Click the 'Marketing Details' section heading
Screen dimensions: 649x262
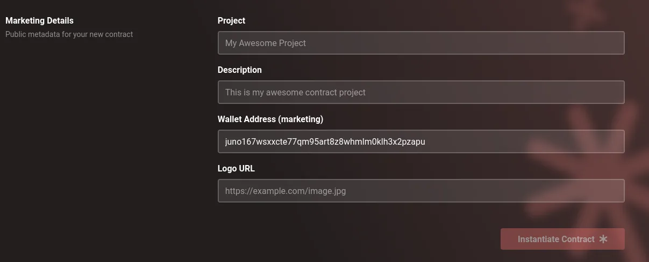click(x=39, y=20)
